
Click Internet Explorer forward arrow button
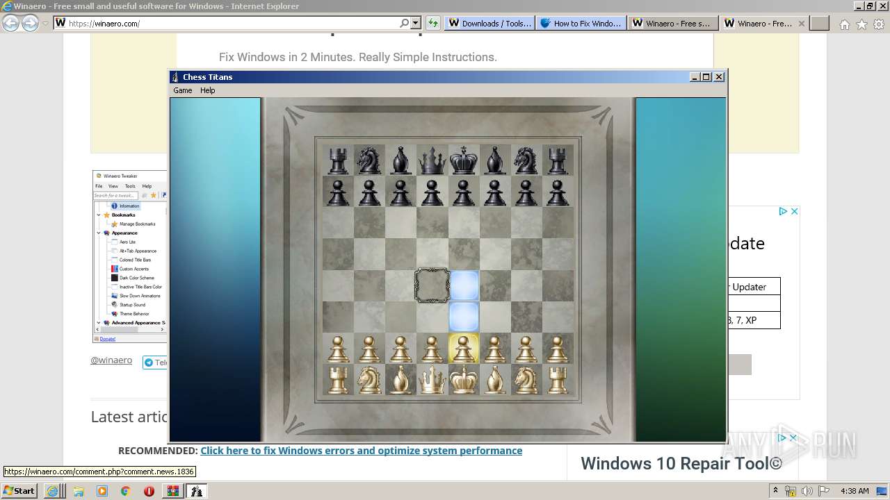[30, 23]
